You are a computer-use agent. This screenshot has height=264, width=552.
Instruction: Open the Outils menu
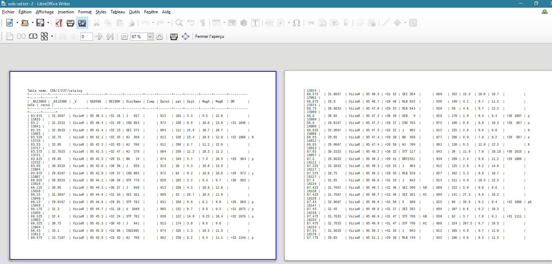pos(134,12)
